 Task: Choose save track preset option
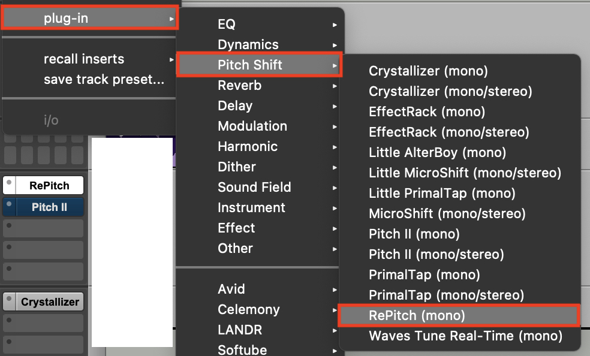pos(104,80)
